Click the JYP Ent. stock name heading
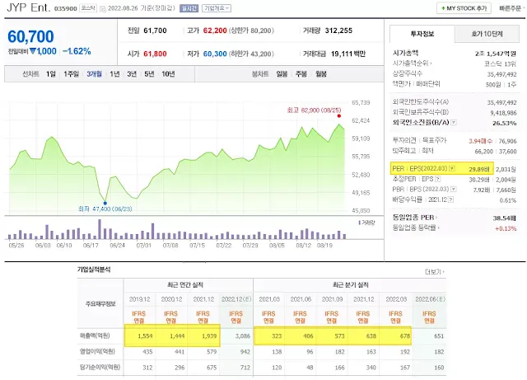 click(x=28, y=7)
